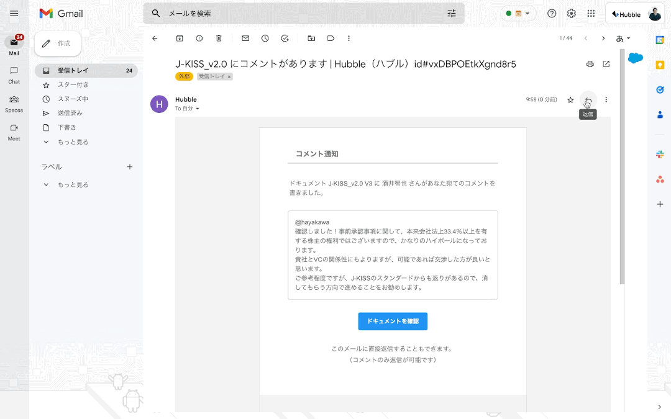The image size is (671, 419).
Task: Open the Google apps grid
Action: tap(591, 14)
